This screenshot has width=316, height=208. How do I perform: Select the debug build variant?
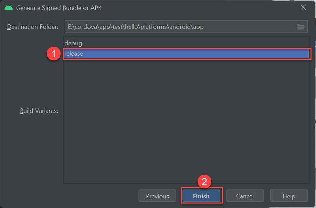click(186, 43)
